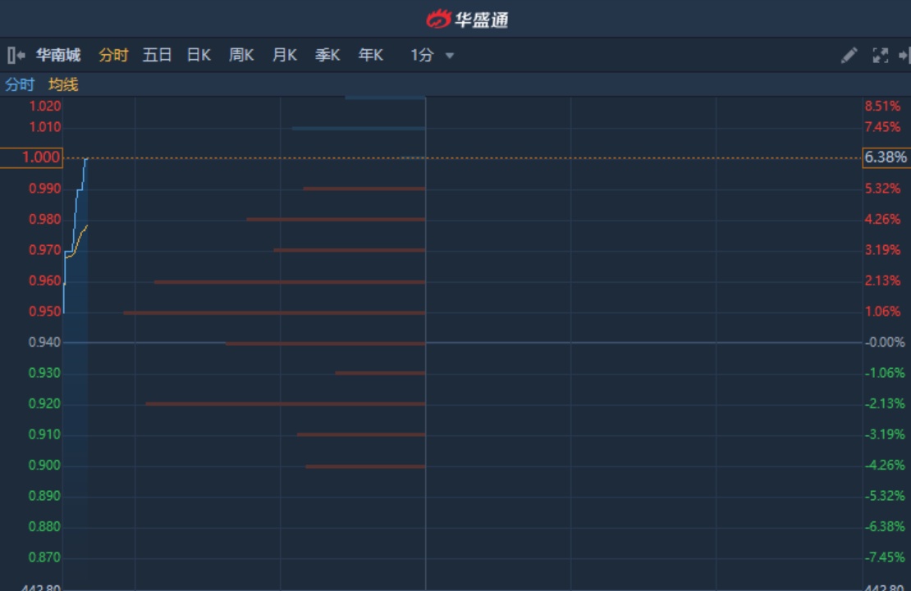
Task: Collapse the right panel arrow icon
Action: pos(904,55)
